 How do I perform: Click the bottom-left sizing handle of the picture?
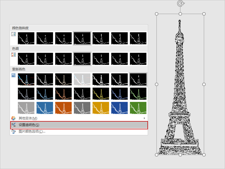[157, 155]
